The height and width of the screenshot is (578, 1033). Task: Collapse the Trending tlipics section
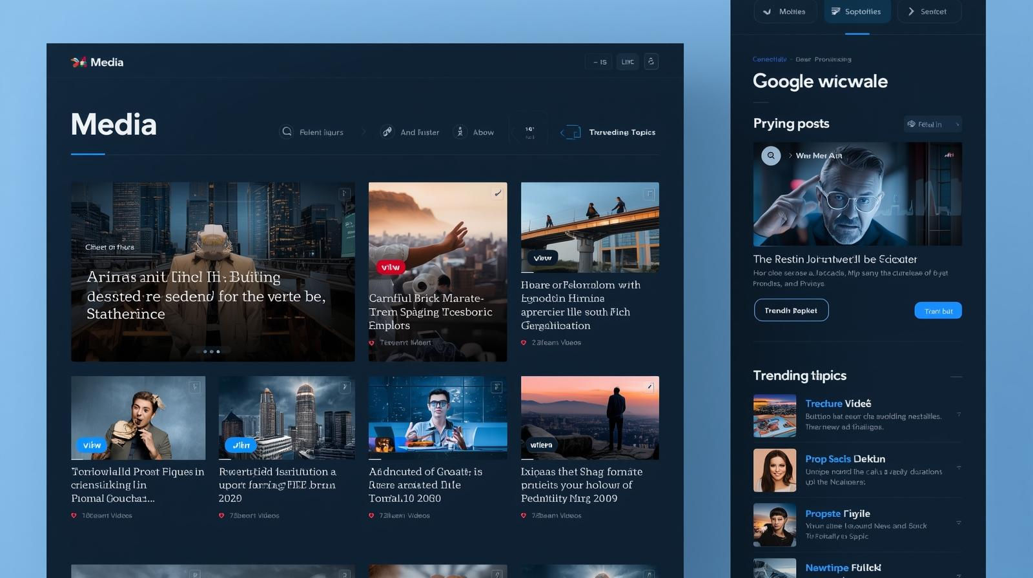click(x=956, y=376)
